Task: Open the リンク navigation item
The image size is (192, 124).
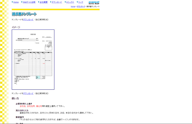Action: point(81,2)
